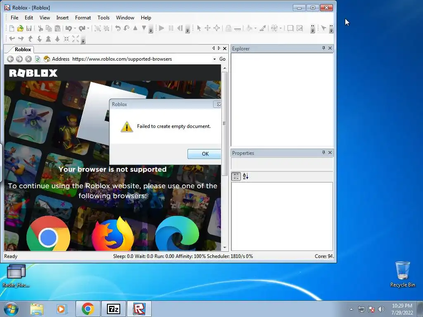Start simulation with the Play icon

[x=162, y=28]
